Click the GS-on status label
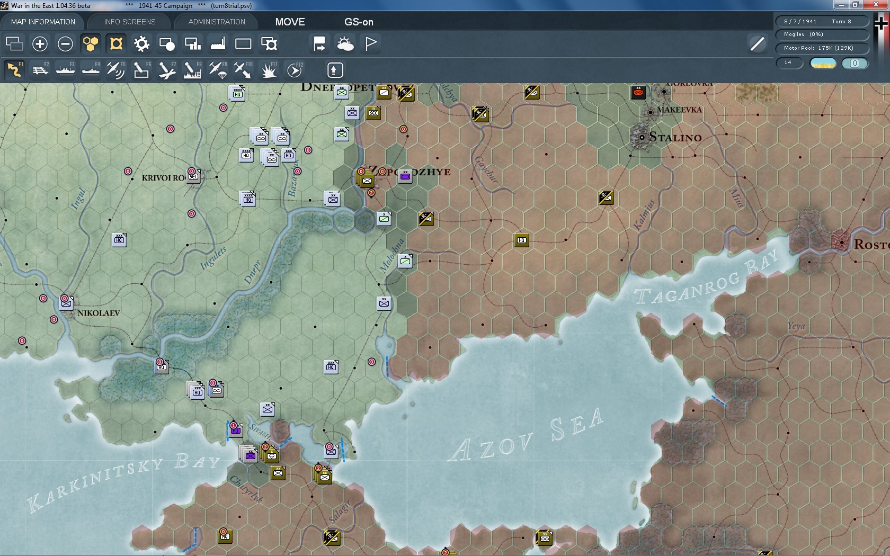890x556 pixels. point(359,22)
